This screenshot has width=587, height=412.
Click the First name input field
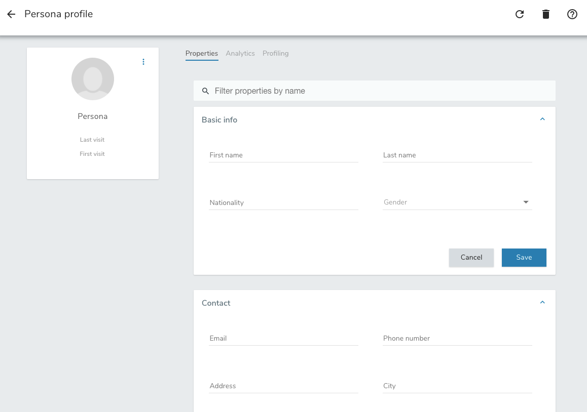pos(283,155)
